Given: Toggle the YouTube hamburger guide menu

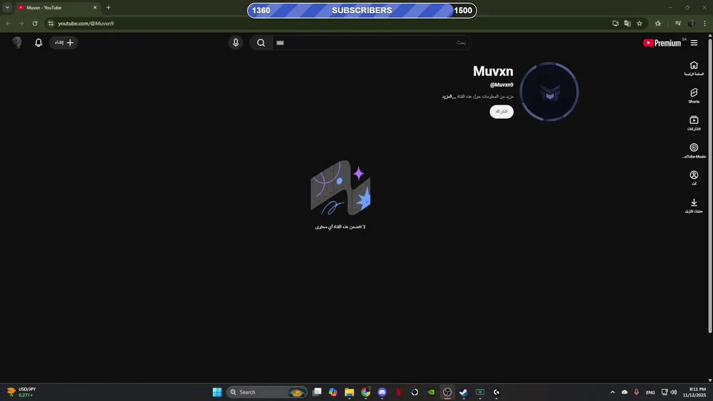Looking at the screenshot, I should [x=694, y=43].
